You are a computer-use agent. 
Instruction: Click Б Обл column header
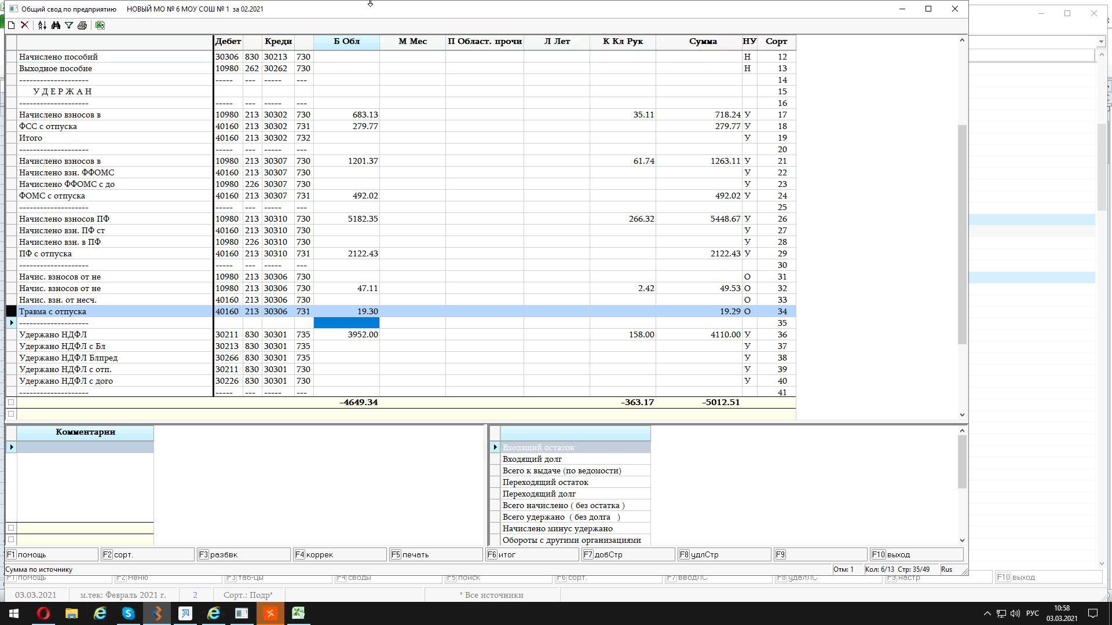pyautogui.click(x=346, y=42)
